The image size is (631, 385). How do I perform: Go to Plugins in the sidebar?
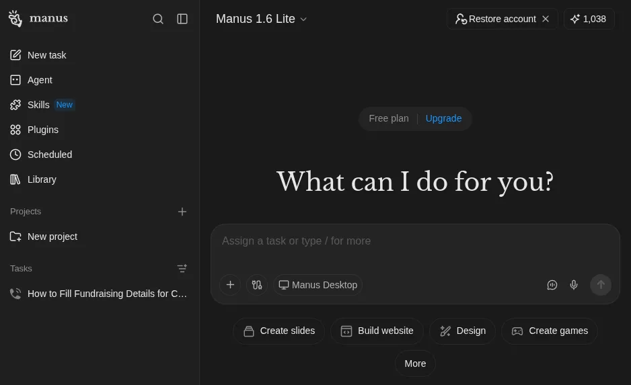click(100, 130)
